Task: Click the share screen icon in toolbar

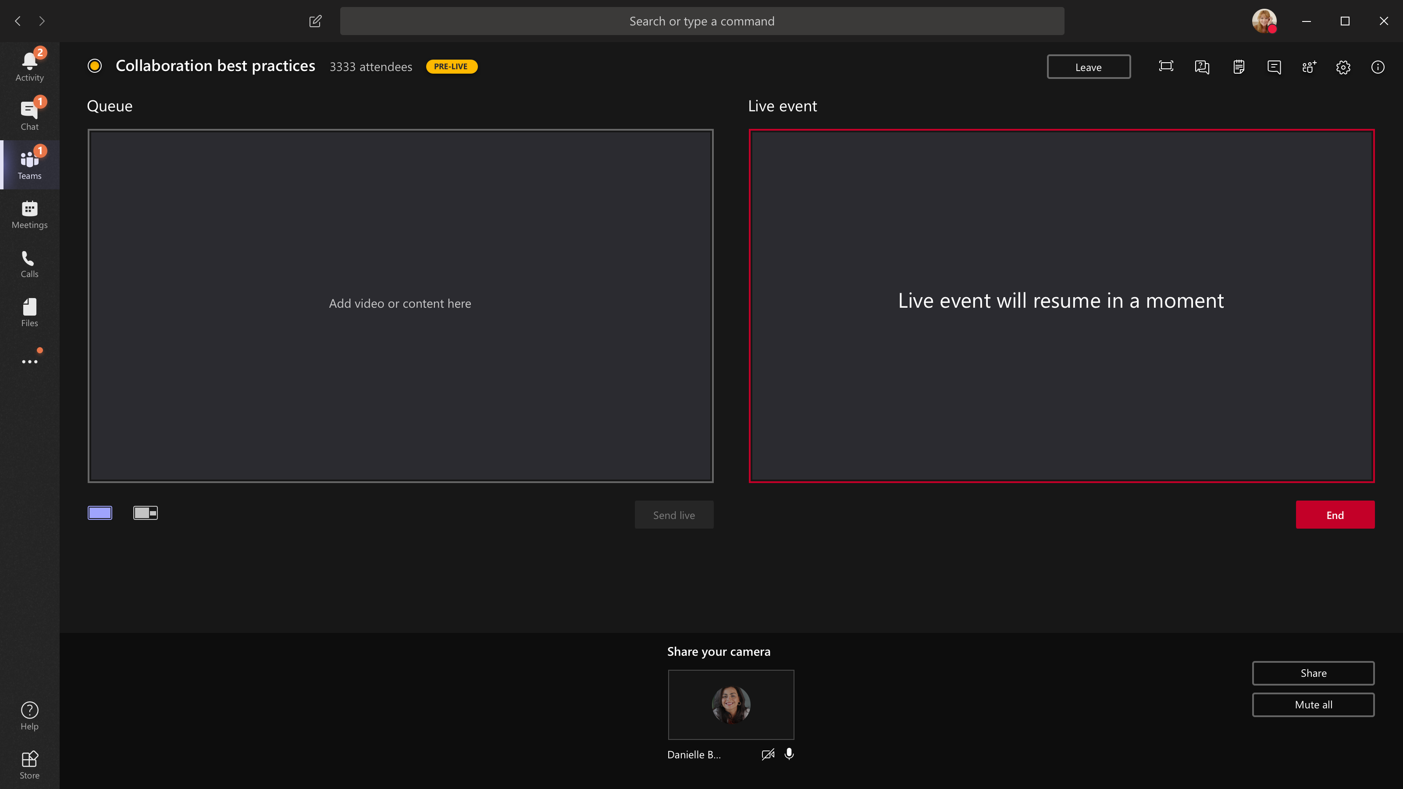Action: click(x=1166, y=67)
